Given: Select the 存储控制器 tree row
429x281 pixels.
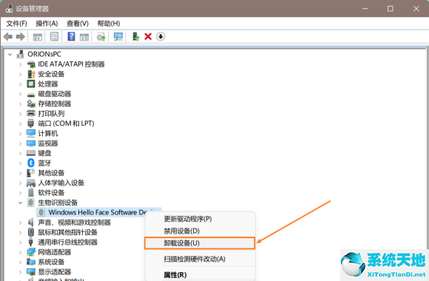Looking at the screenshot, I should tap(54, 104).
